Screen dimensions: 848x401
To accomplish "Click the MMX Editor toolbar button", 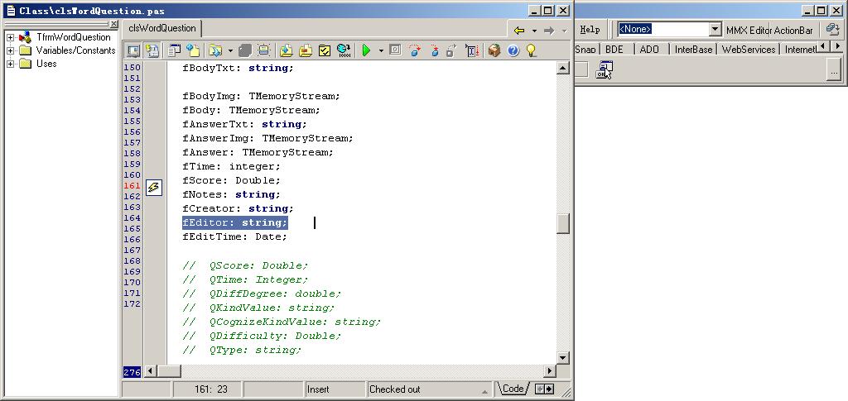I will pos(749,31).
